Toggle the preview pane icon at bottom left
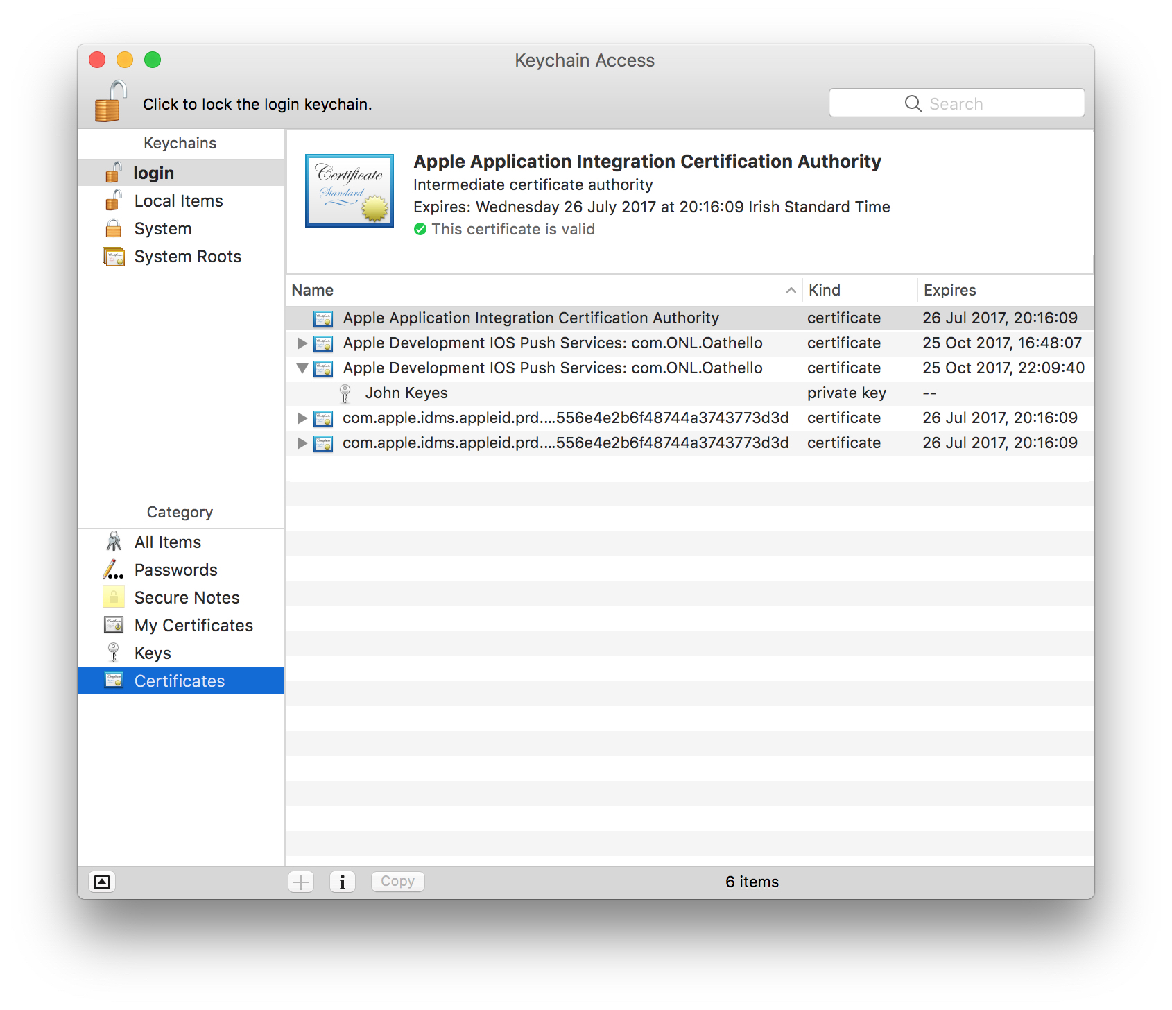This screenshot has height=1010, width=1172. 102,882
